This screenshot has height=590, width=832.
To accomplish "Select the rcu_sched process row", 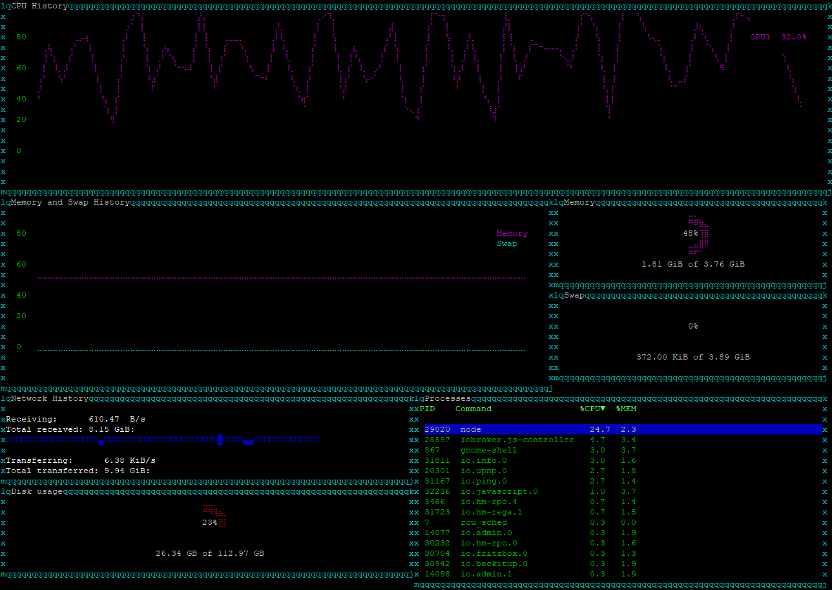I will 623,522.
